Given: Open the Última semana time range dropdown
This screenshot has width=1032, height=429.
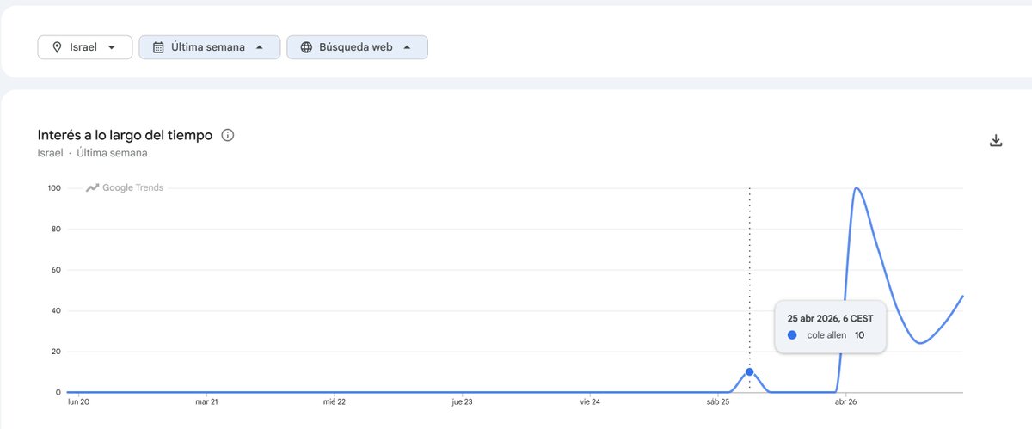Looking at the screenshot, I should tap(209, 47).
